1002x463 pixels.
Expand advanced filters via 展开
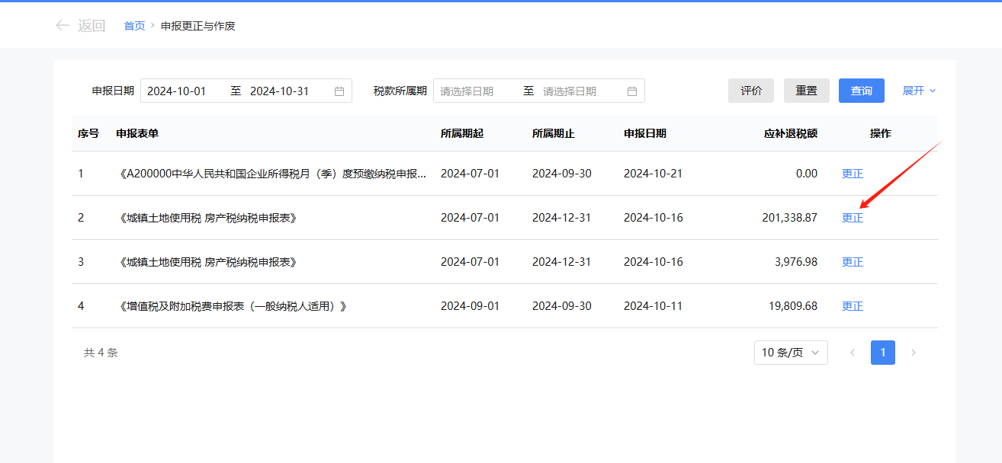[x=914, y=91]
